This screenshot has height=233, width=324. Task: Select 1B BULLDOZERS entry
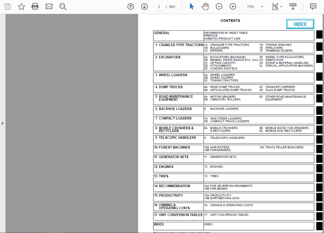[217, 48]
